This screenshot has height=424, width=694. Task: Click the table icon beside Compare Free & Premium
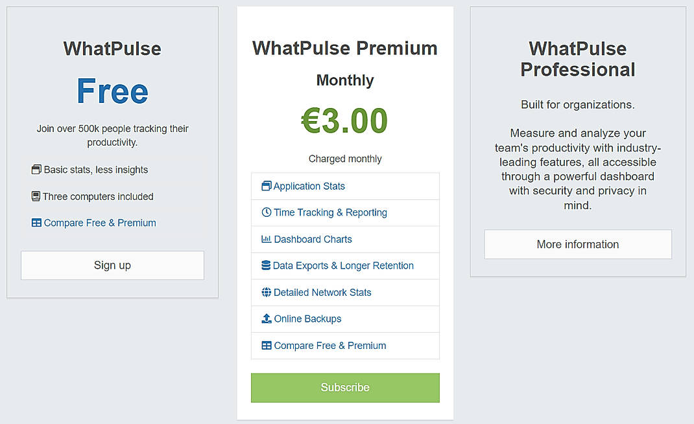[267, 345]
